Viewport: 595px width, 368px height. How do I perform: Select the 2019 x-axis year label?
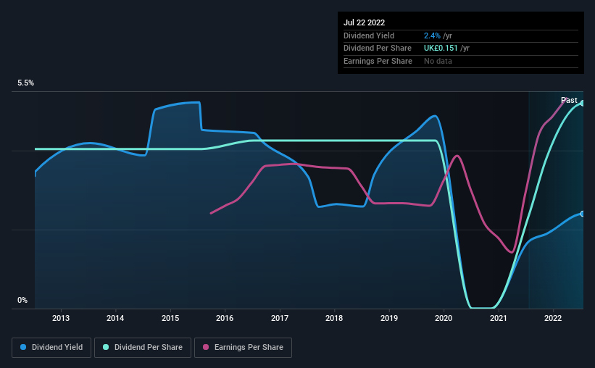[389, 318]
